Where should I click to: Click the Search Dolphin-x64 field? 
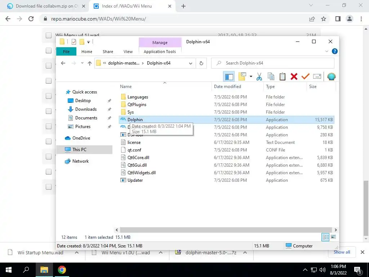[272, 63]
